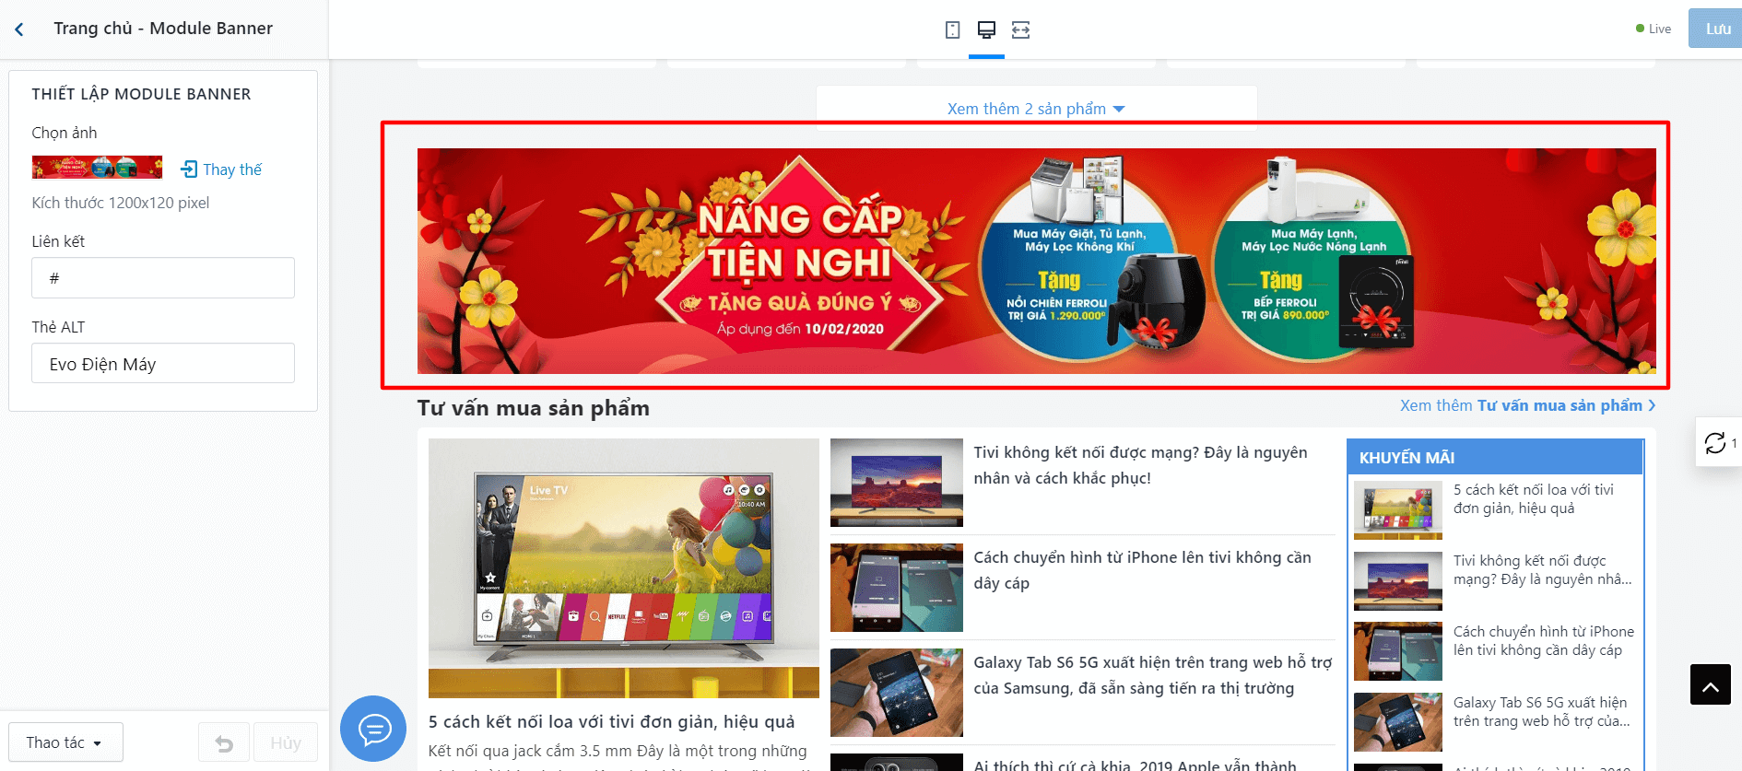Click the scroll-to-top arrow button
1742x771 pixels.
pyautogui.click(x=1711, y=684)
